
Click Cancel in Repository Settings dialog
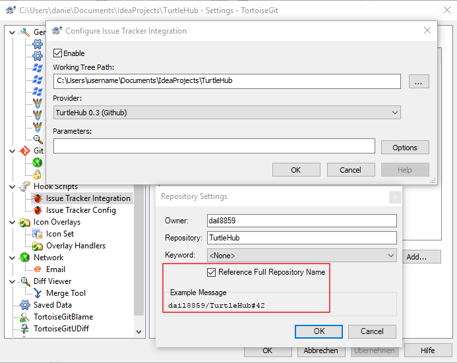coord(372,331)
